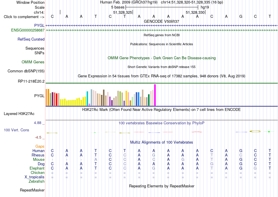
Task: Select the Common dbSNP(155) track label
Action: tap(26, 71)
